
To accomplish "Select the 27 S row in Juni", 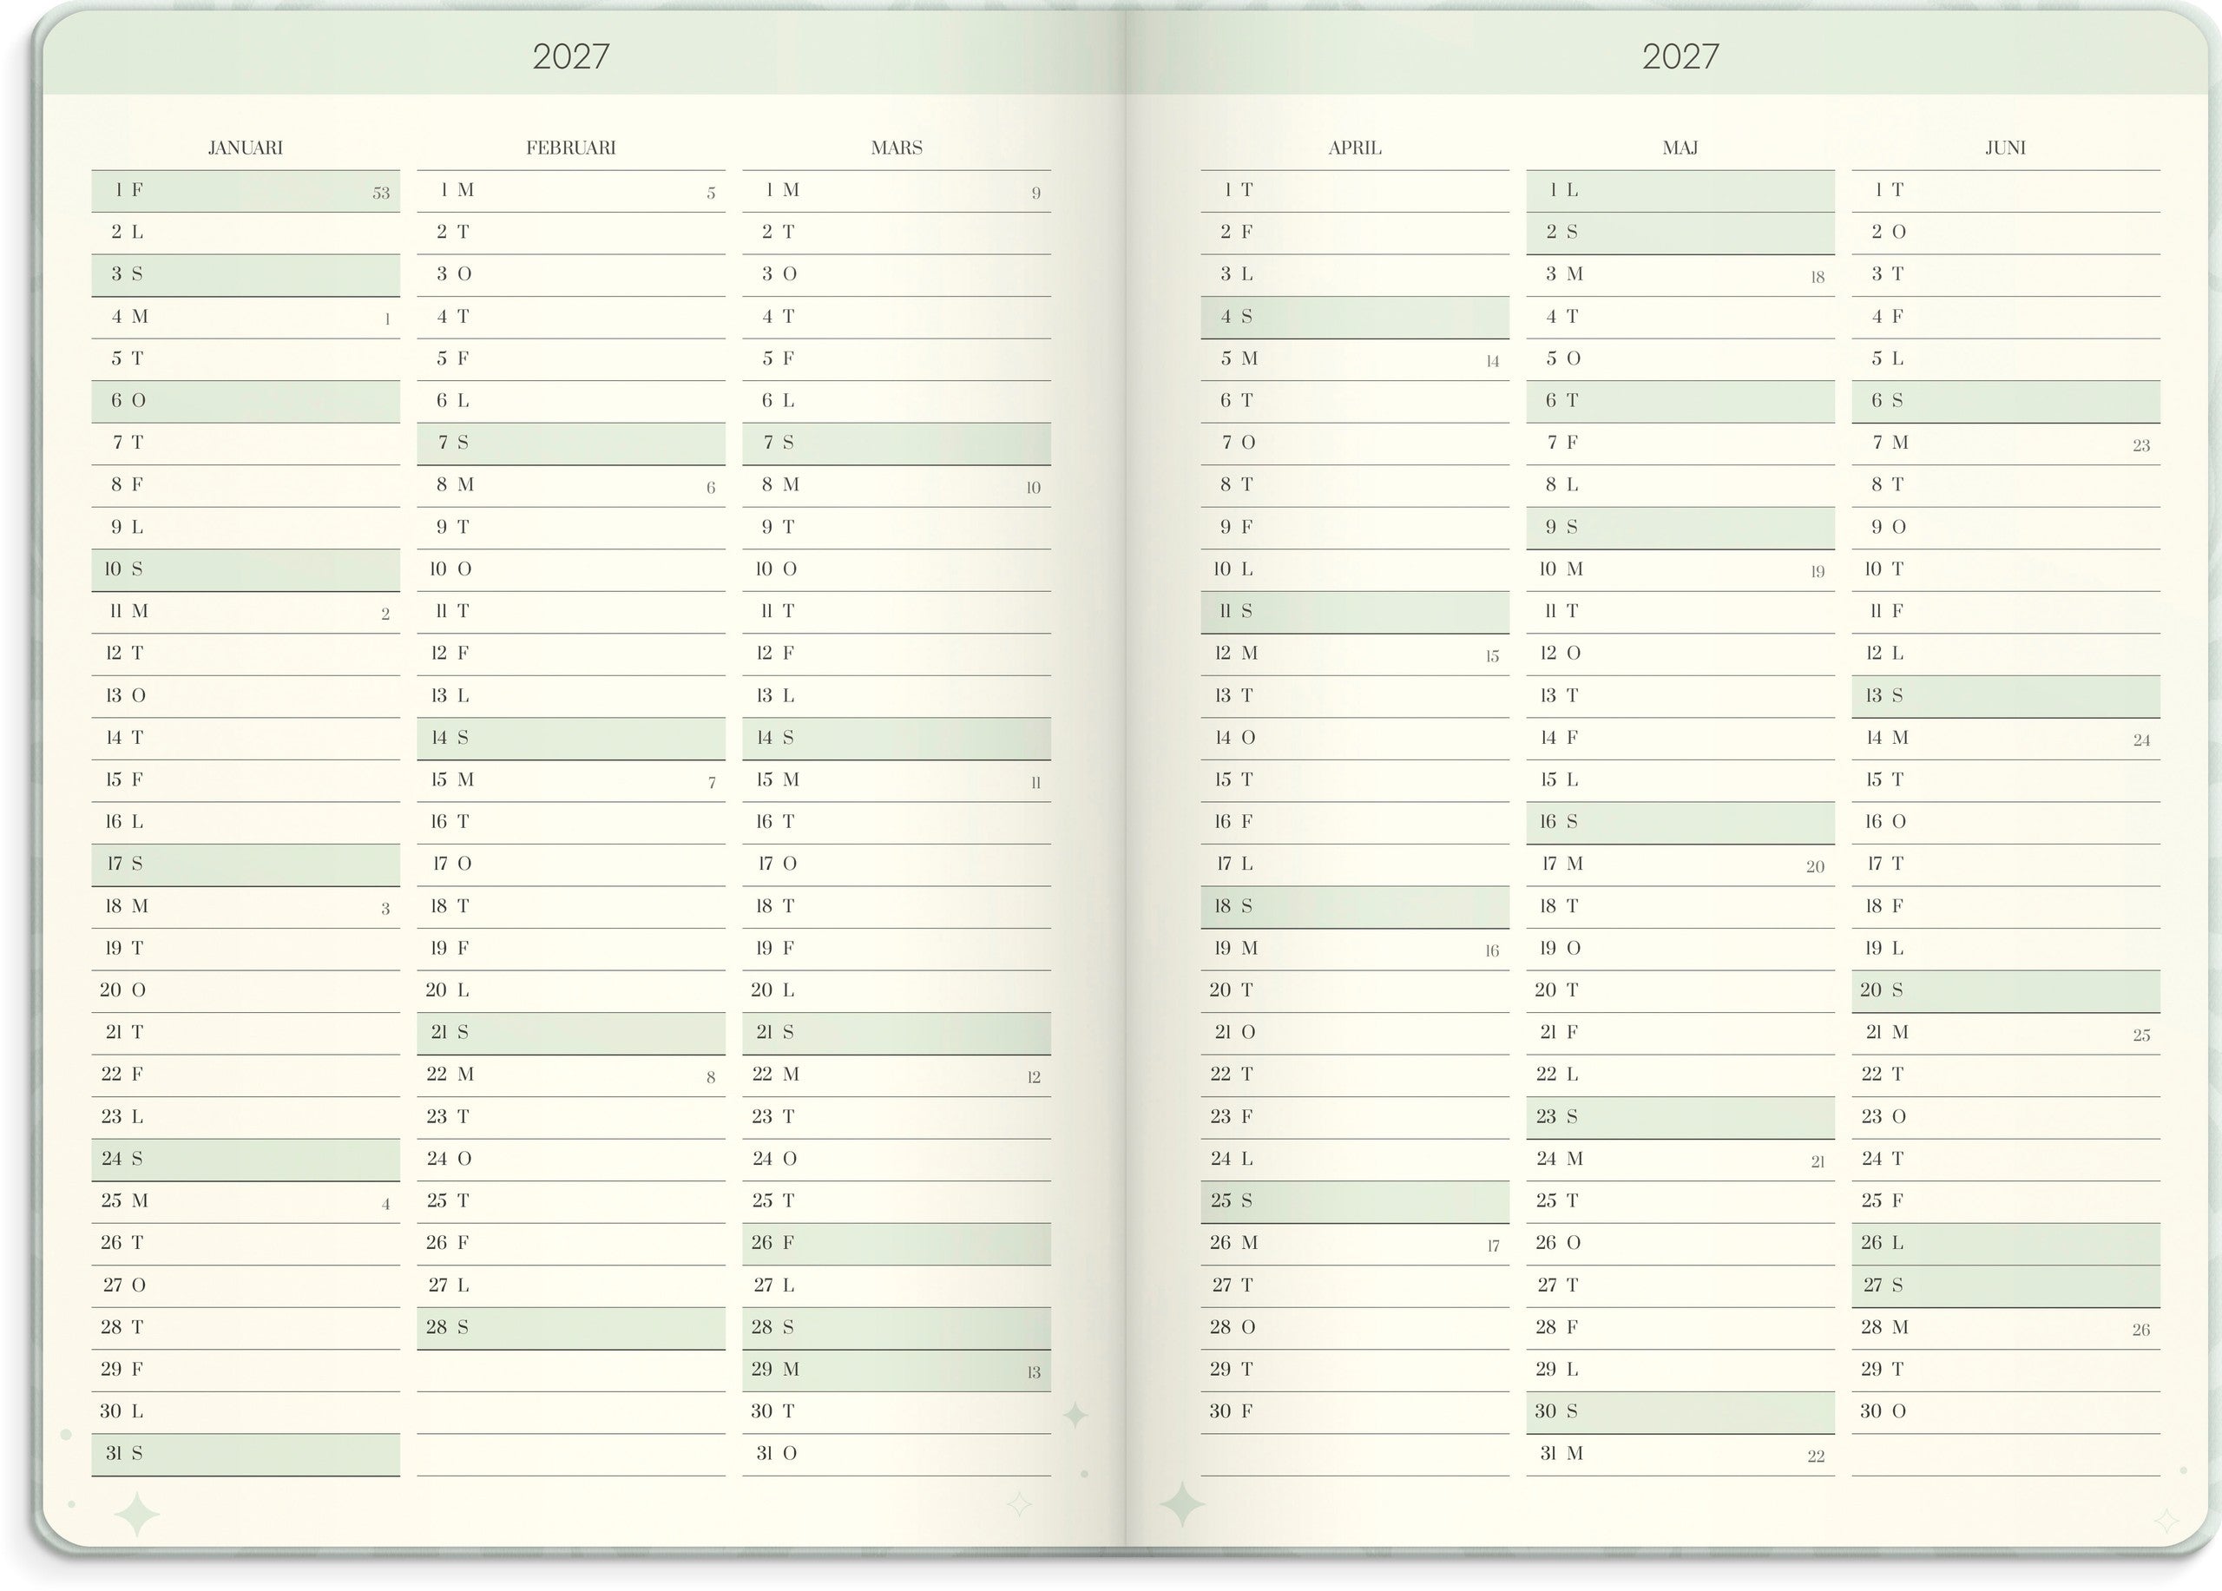I will [x=2006, y=1286].
